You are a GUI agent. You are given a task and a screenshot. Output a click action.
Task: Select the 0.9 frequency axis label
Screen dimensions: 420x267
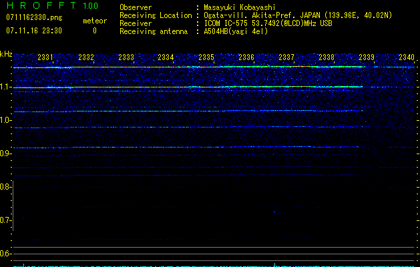6,154
